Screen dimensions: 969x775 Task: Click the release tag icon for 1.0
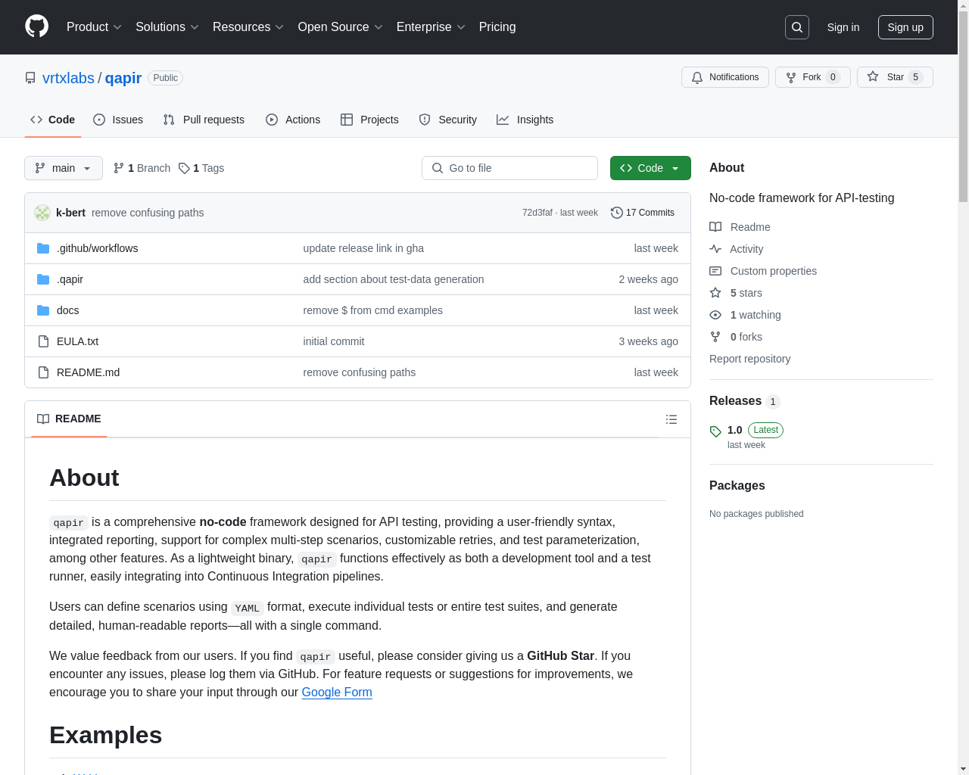tap(715, 431)
